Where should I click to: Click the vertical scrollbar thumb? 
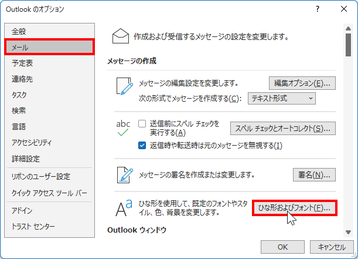(x=348, y=45)
